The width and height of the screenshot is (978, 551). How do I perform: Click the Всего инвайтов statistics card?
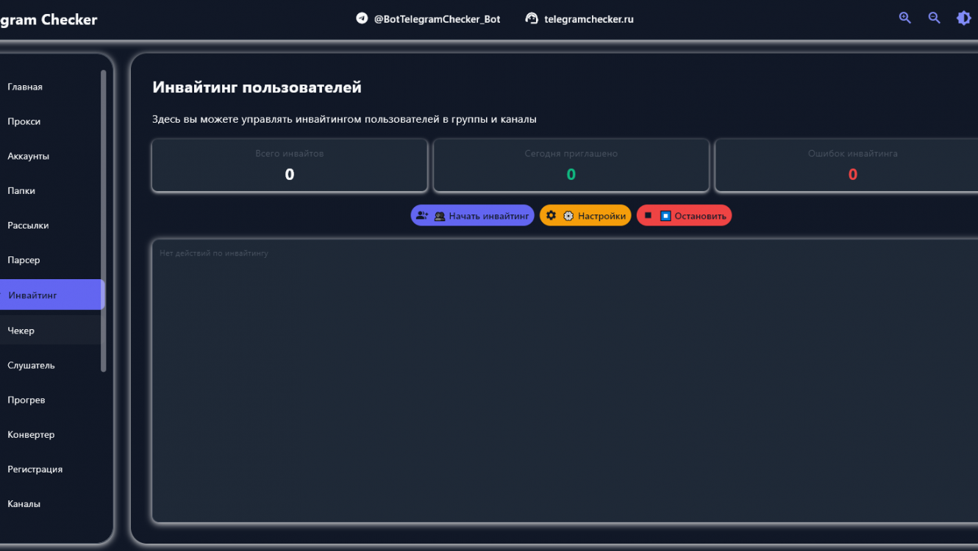[x=289, y=165]
